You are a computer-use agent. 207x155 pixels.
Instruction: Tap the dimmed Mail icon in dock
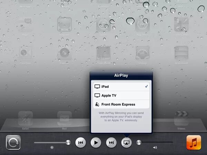65,118
